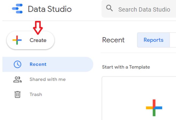Click the Data Studio title text

click(x=50, y=9)
